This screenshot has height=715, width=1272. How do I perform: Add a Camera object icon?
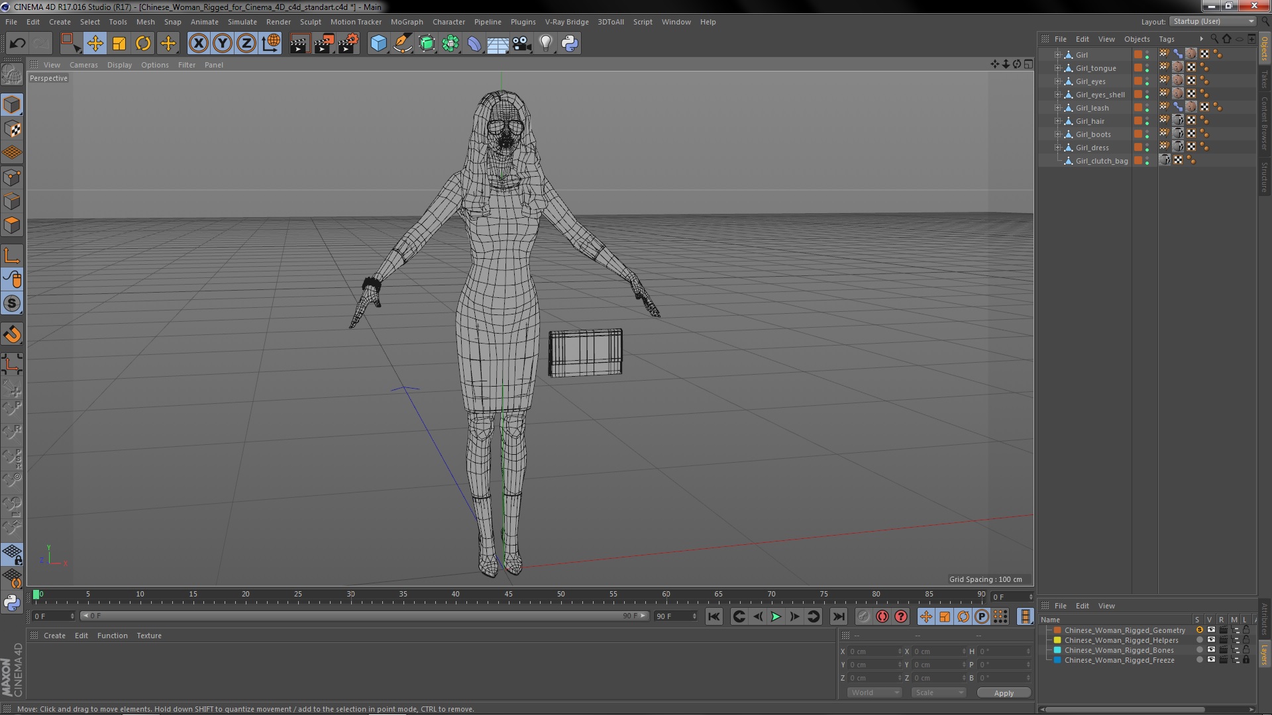[x=522, y=44]
